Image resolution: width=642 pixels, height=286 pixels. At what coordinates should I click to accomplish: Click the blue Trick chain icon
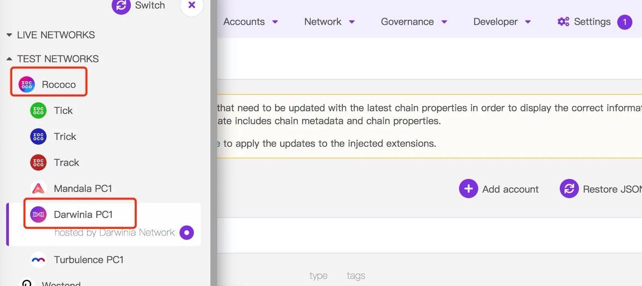[x=39, y=137]
